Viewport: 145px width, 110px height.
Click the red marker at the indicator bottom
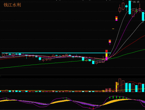tap(93, 109)
